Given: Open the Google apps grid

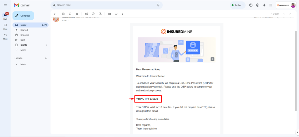Looking at the screenshot, I should [x=271, y=5].
